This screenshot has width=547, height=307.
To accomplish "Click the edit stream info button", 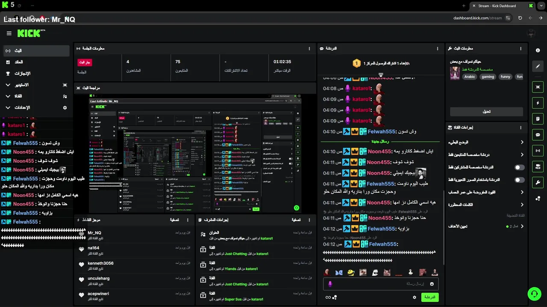I will [x=486, y=112].
